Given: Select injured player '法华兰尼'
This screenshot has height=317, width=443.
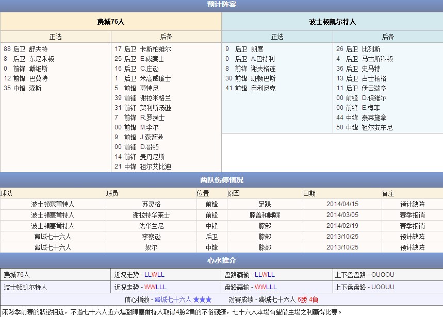Looking at the screenshot, I should [x=151, y=226].
